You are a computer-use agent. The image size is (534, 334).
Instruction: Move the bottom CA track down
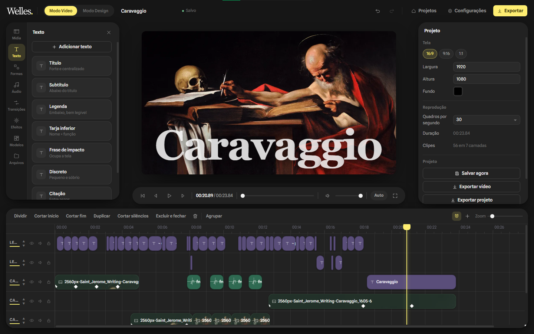click(x=24, y=322)
